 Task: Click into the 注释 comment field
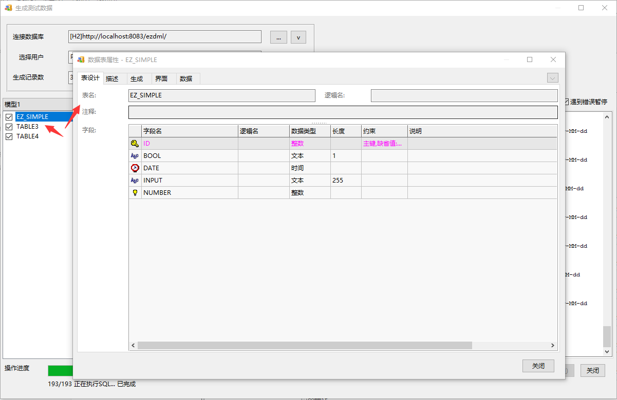(x=343, y=112)
